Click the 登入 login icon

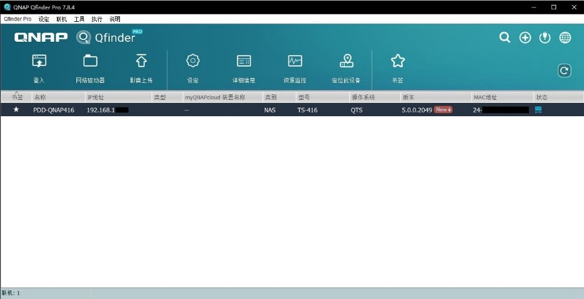pos(39,61)
